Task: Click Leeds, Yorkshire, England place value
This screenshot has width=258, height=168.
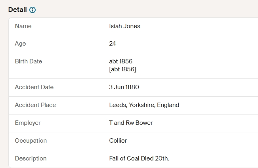Action: click(x=144, y=105)
